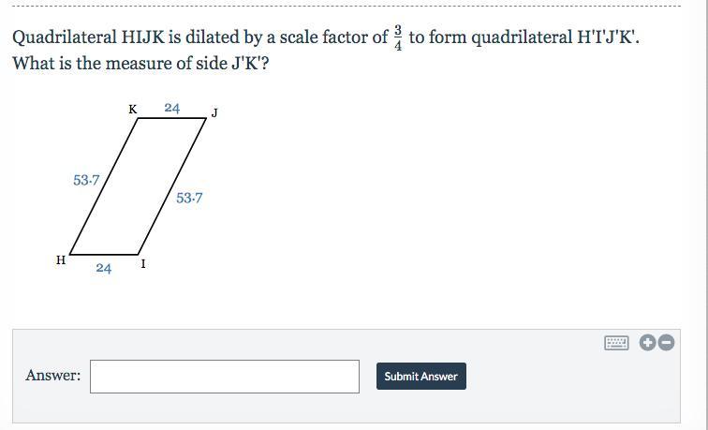Click the plus zoom-in icon

(x=647, y=343)
